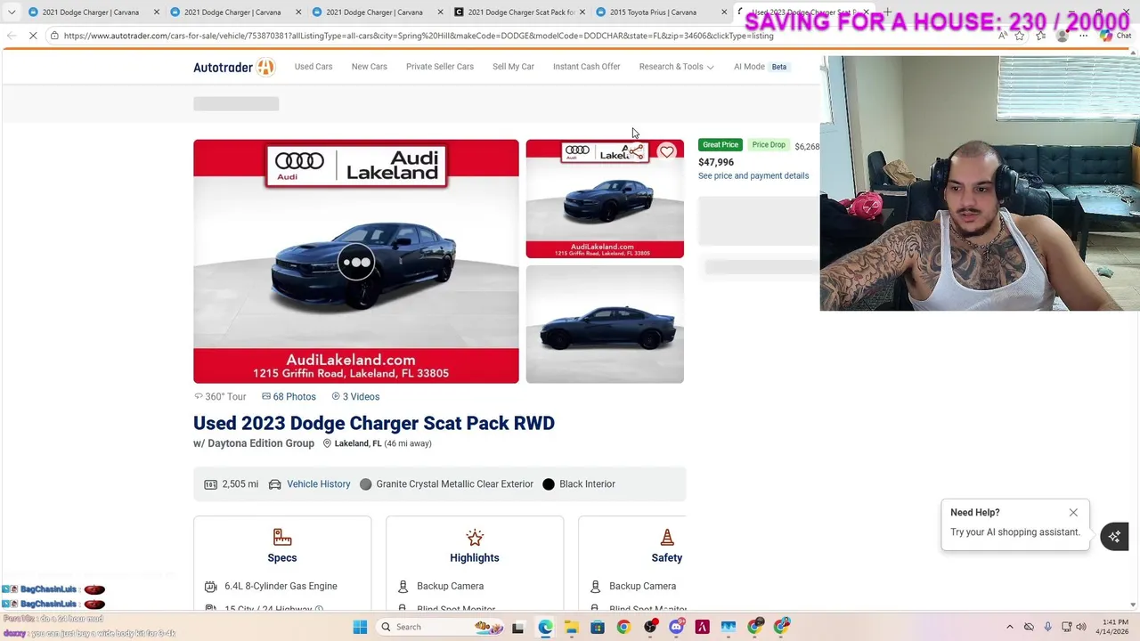Open the Vehicle History link
The width and height of the screenshot is (1140, 641).
click(x=318, y=484)
